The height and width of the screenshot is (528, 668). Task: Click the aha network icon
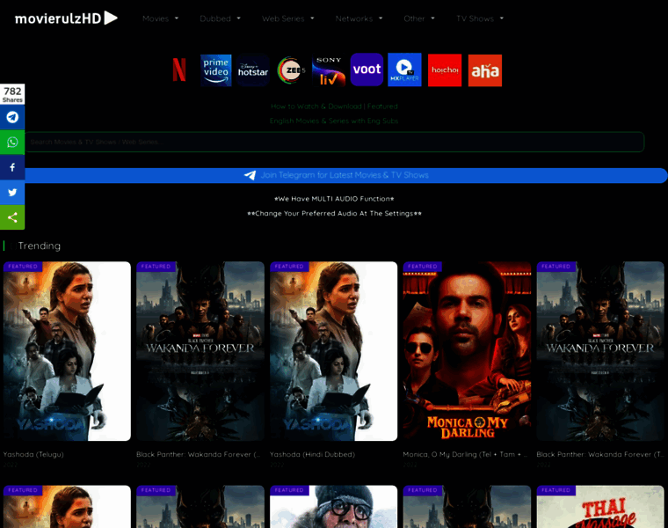click(485, 70)
